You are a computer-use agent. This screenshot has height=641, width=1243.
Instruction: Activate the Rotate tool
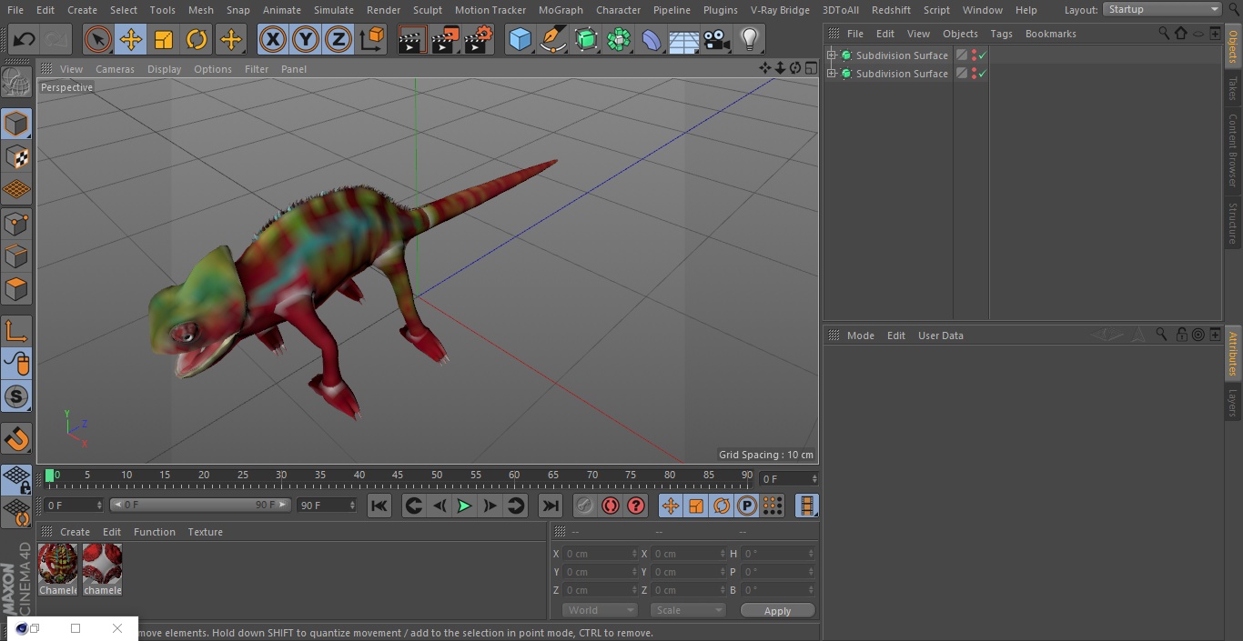tap(197, 39)
